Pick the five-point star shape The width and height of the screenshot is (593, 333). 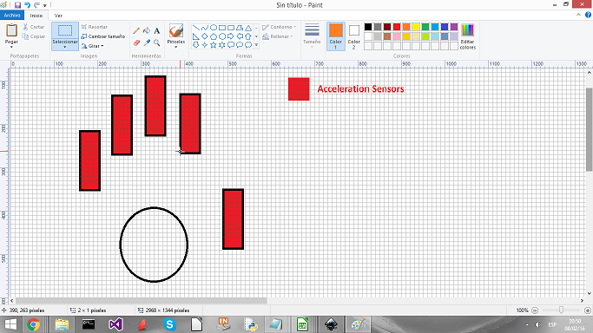point(214,45)
